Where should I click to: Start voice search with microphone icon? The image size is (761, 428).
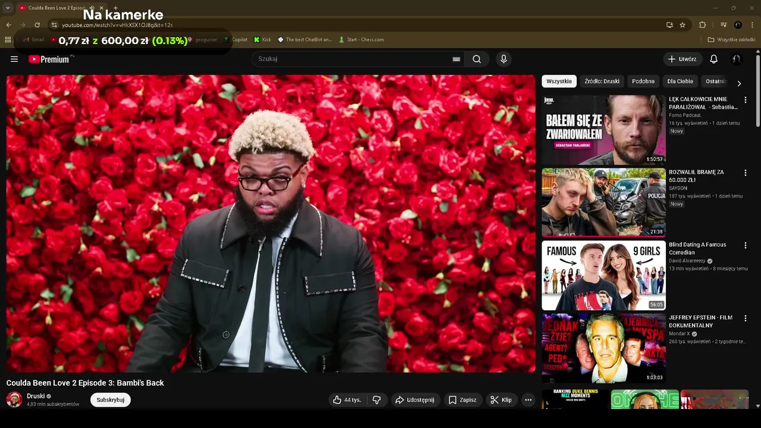pyautogui.click(x=504, y=59)
